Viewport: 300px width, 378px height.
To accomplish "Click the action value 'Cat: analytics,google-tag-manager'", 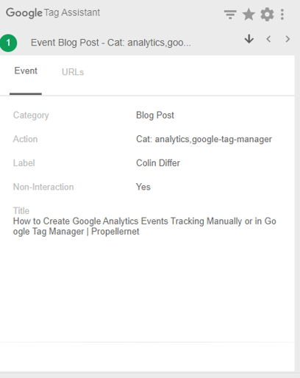I will (x=204, y=139).
